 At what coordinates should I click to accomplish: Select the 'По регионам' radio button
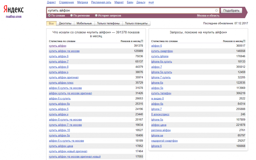(71, 15)
